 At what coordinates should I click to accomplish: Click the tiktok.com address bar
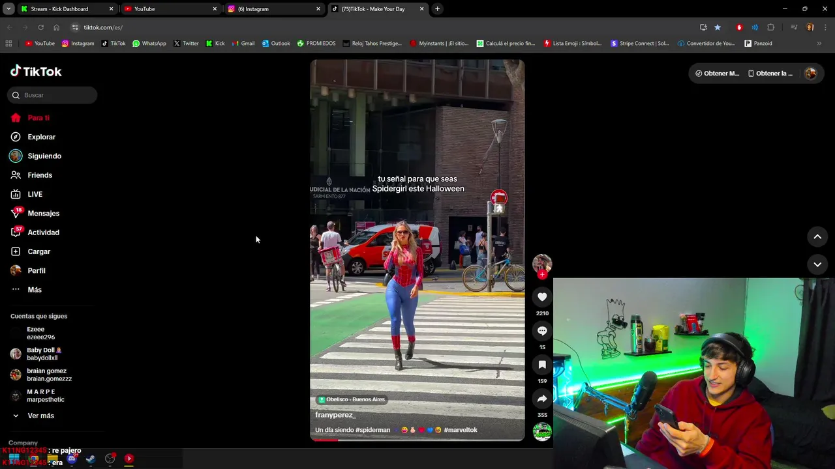pyautogui.click(x=103, y=27)
